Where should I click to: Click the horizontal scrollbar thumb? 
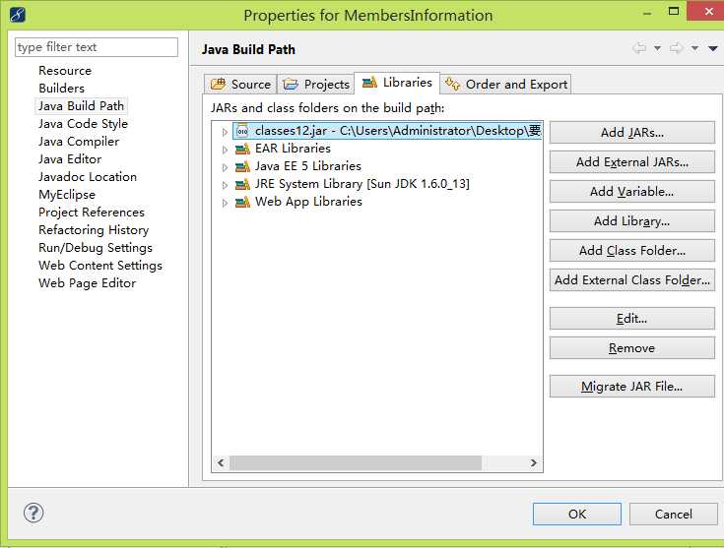tap(356, 463)
